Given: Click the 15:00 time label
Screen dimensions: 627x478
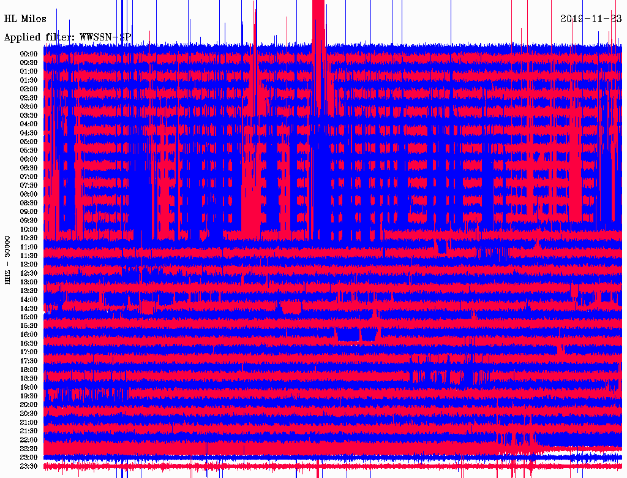Looking at the screenshot, I should click(x=29, y=317).
